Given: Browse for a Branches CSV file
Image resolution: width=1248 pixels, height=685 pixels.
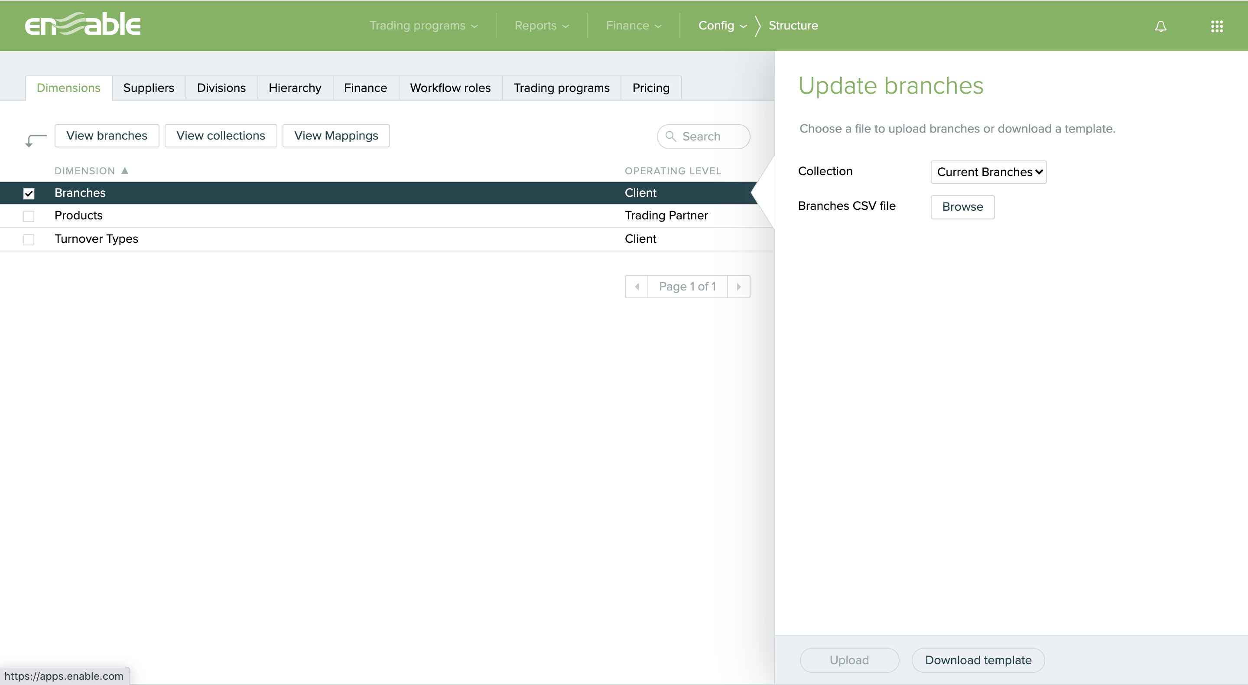Looking at the screenshot, I should click(x=962, y=207).
